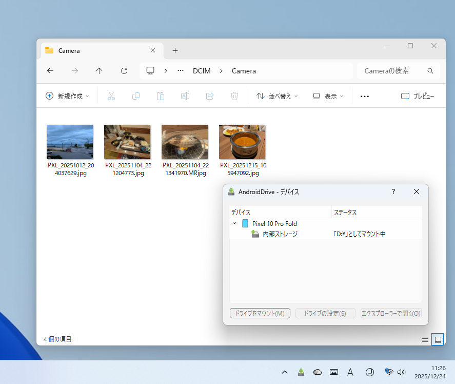Click the Refresh icon in the address bar

[124, 71]
